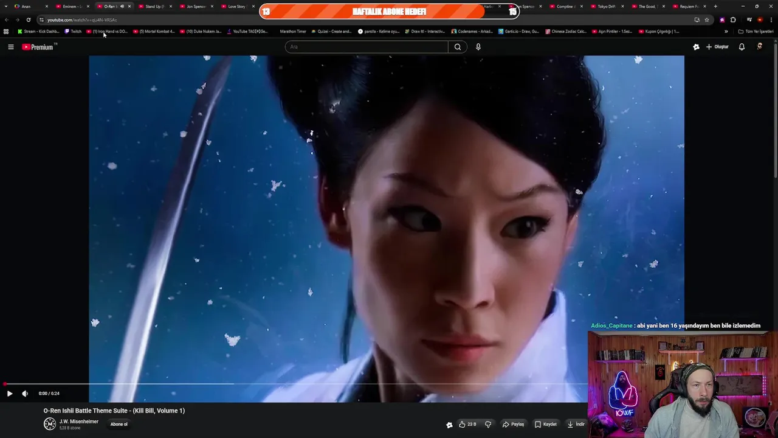Image resolution: width=778 pixels, height=438 pixels.
Task: Open Stream - Kick Dashboard bookmark
Action: [38, 32]
